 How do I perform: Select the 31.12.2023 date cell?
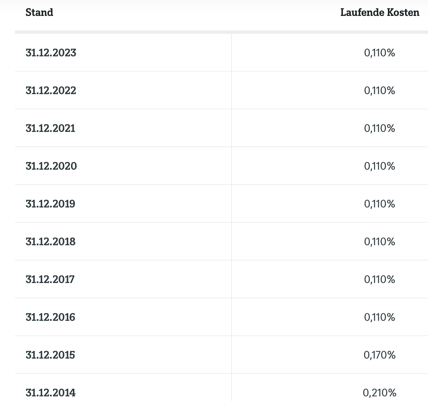click(51, 53)
